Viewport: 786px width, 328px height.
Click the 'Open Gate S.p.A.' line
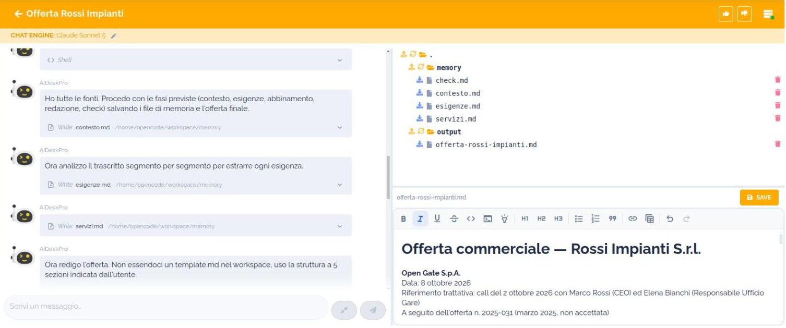(431, 273)
